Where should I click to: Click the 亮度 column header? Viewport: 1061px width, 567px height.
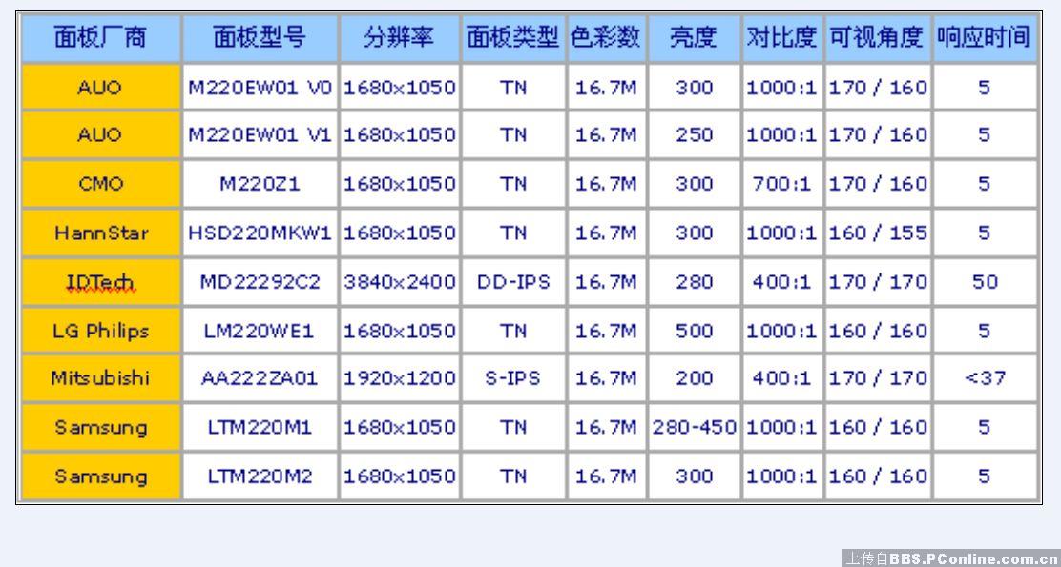pos(695,38)
